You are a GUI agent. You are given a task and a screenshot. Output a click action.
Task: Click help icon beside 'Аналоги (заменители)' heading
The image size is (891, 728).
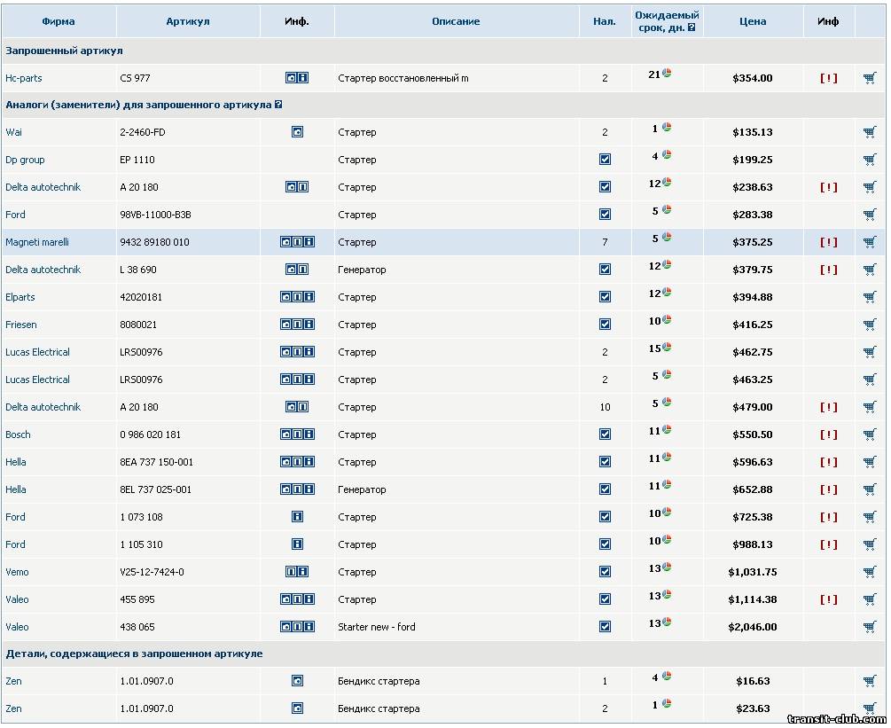[x=277, y=105]
